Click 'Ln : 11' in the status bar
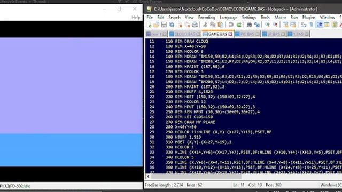342x192 pixels. point(239,185)
